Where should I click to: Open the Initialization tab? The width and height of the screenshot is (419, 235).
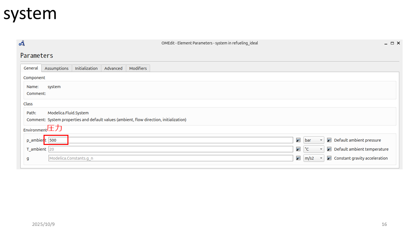coord(86,68)
